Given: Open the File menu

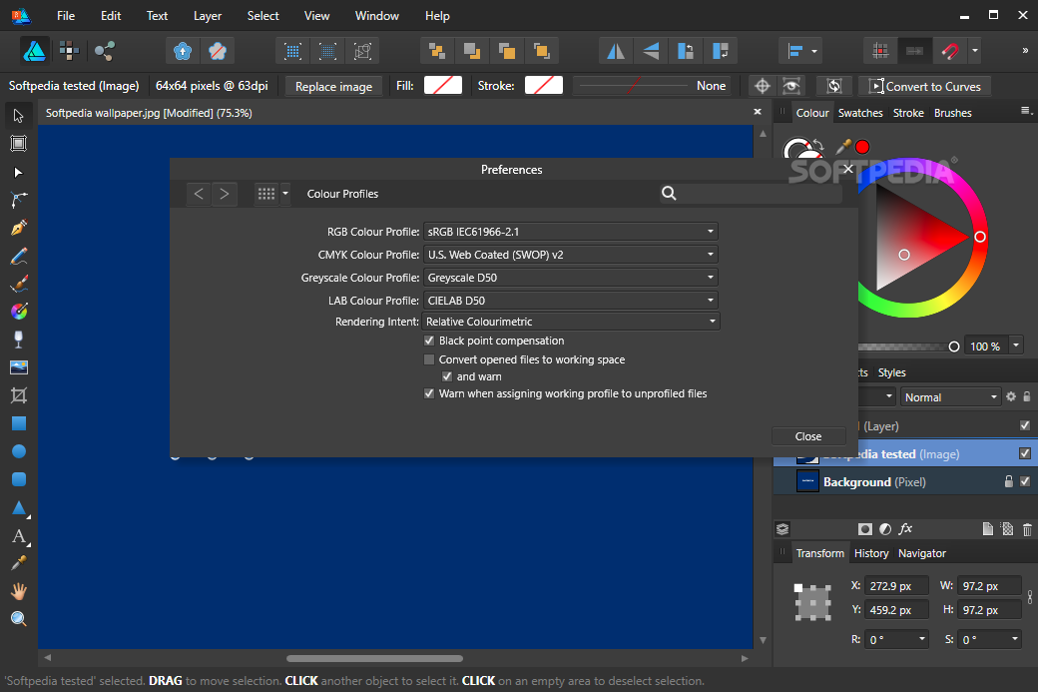Looking at the screenshot, I should (x=66, y=15).
